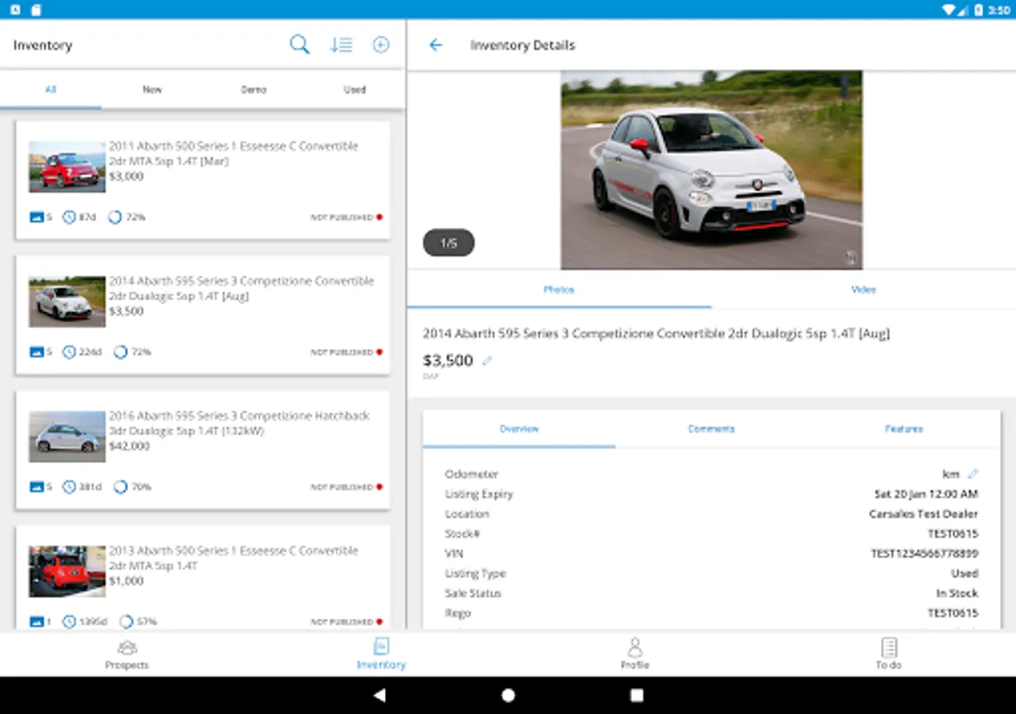Click Listing Expiry date value
The image size is (1016, 714).
926,494
